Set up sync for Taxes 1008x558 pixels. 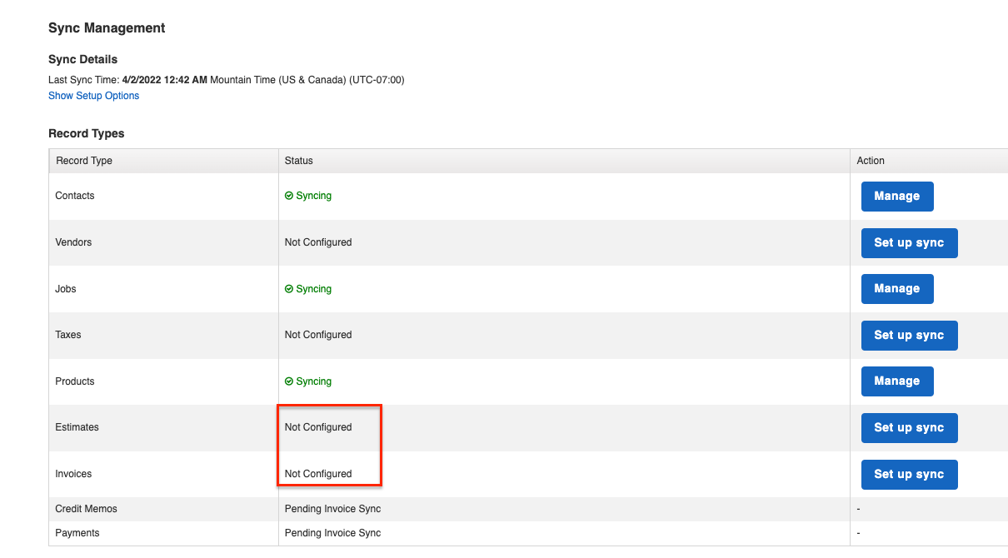[x=909, y=335]
